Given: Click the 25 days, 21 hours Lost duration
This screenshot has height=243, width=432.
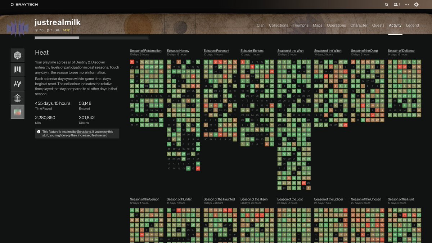Looking at the screenshot, I should (x=288, y=203).
